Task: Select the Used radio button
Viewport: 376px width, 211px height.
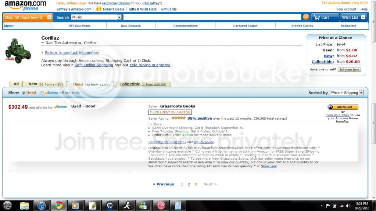Action: click(24, 93)
